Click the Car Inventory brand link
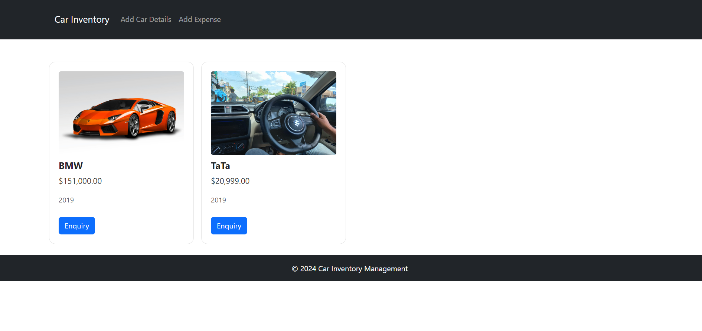Image resolution: width=702 pixels, height=331 pixels. (82, 19)
